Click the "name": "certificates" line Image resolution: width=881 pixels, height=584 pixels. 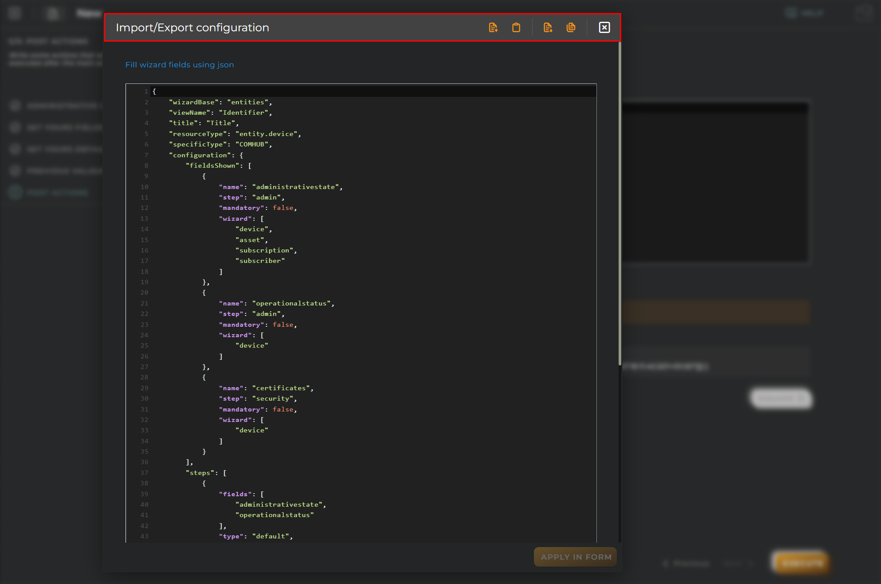[266, 388]
